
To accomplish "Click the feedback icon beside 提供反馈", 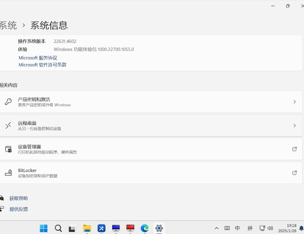I will (2, 209).
